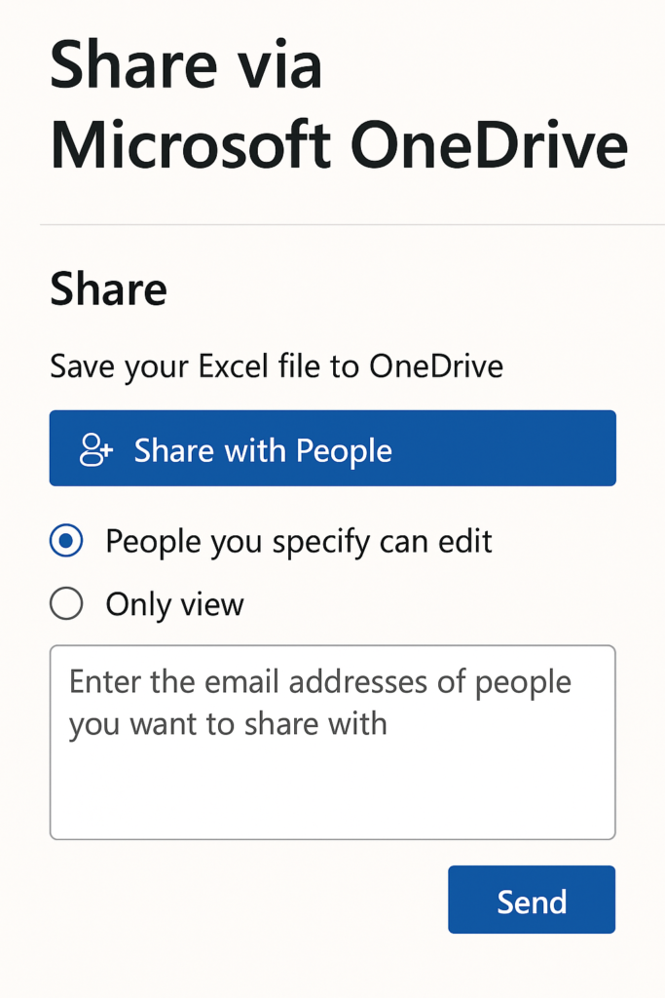This screenshot has height=998, width=665.
Task: Click the horizontal divider line under the title
Action: click(351, 225)
